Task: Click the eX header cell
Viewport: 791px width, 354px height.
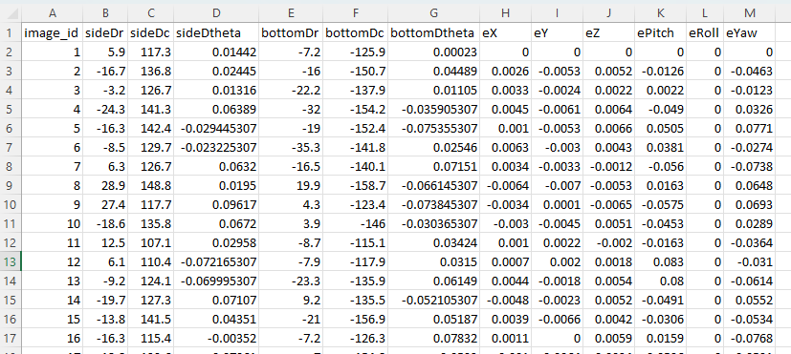Action: pyautogui.click(x=505, y=33)
